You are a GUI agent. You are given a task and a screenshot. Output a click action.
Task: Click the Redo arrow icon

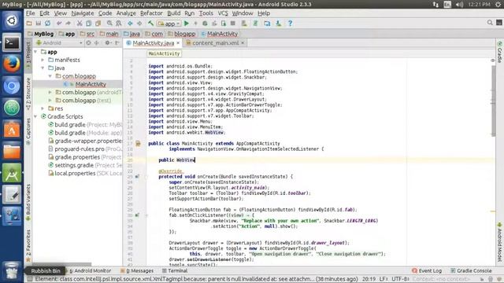pyautogui.click(x=69, y=23)
